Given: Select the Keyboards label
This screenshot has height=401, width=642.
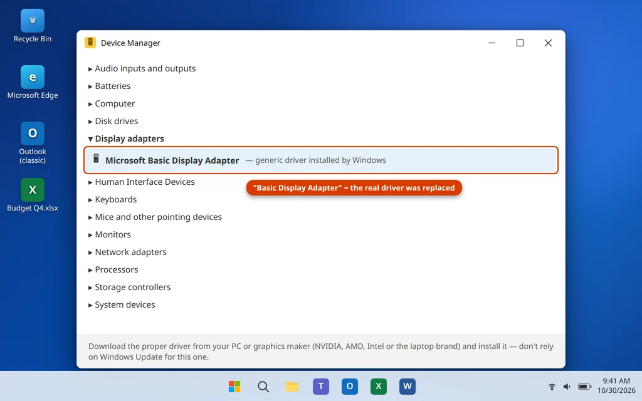Looking at the screenshot, I should pos(116,199).
